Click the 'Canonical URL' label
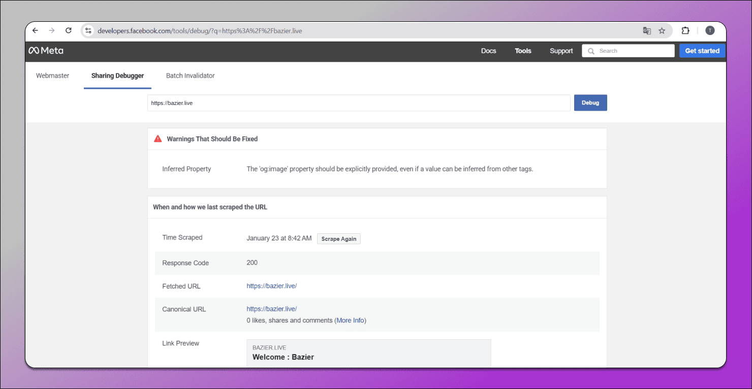This screenshot has width=752, height=389. point(184,309)
